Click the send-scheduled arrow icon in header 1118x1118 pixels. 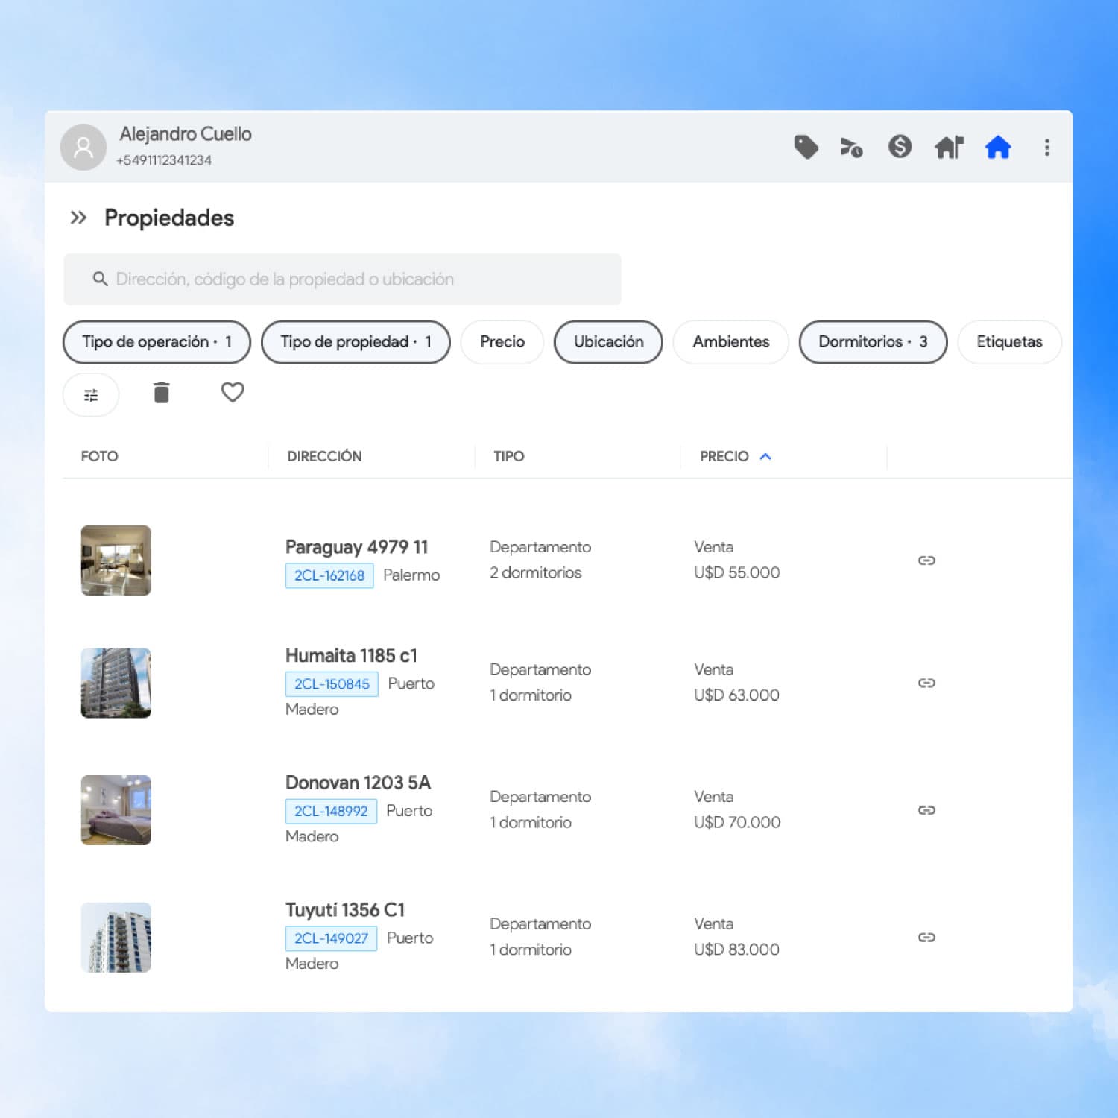pyautogui.click(x=851, y=148)
